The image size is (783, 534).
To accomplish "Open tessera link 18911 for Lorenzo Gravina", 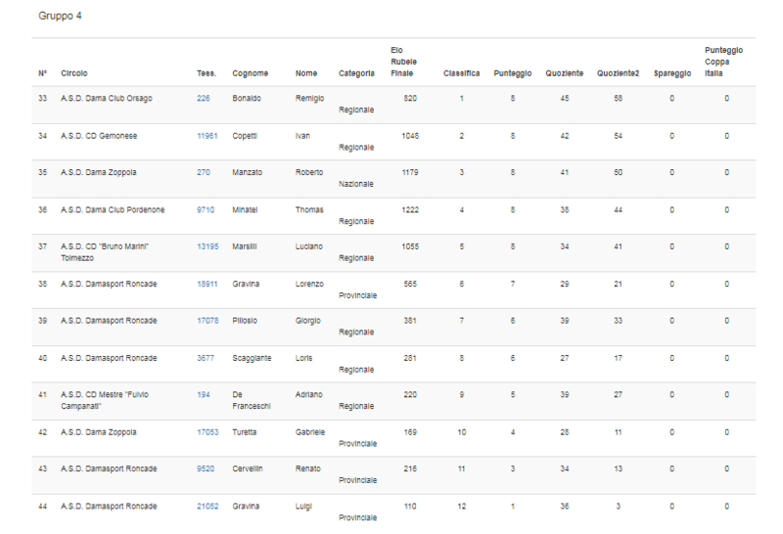I will [x=207, y=284].
